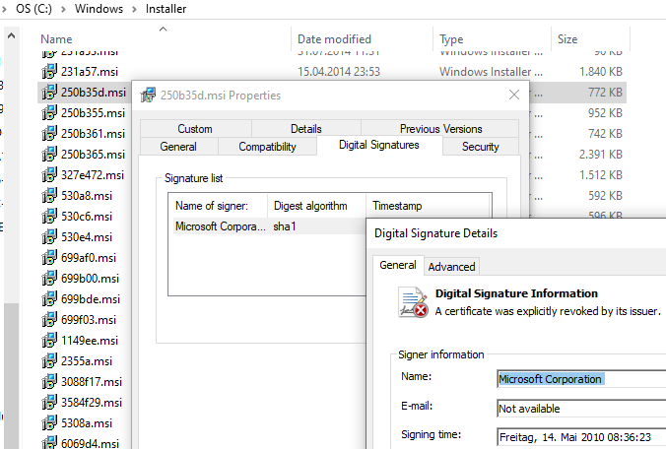666x449 pixels.
Task: Click the 1149ee.msi file icon
Action: coord(49,341)
